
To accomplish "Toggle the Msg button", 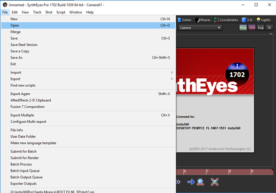I will tap(243, 27).
